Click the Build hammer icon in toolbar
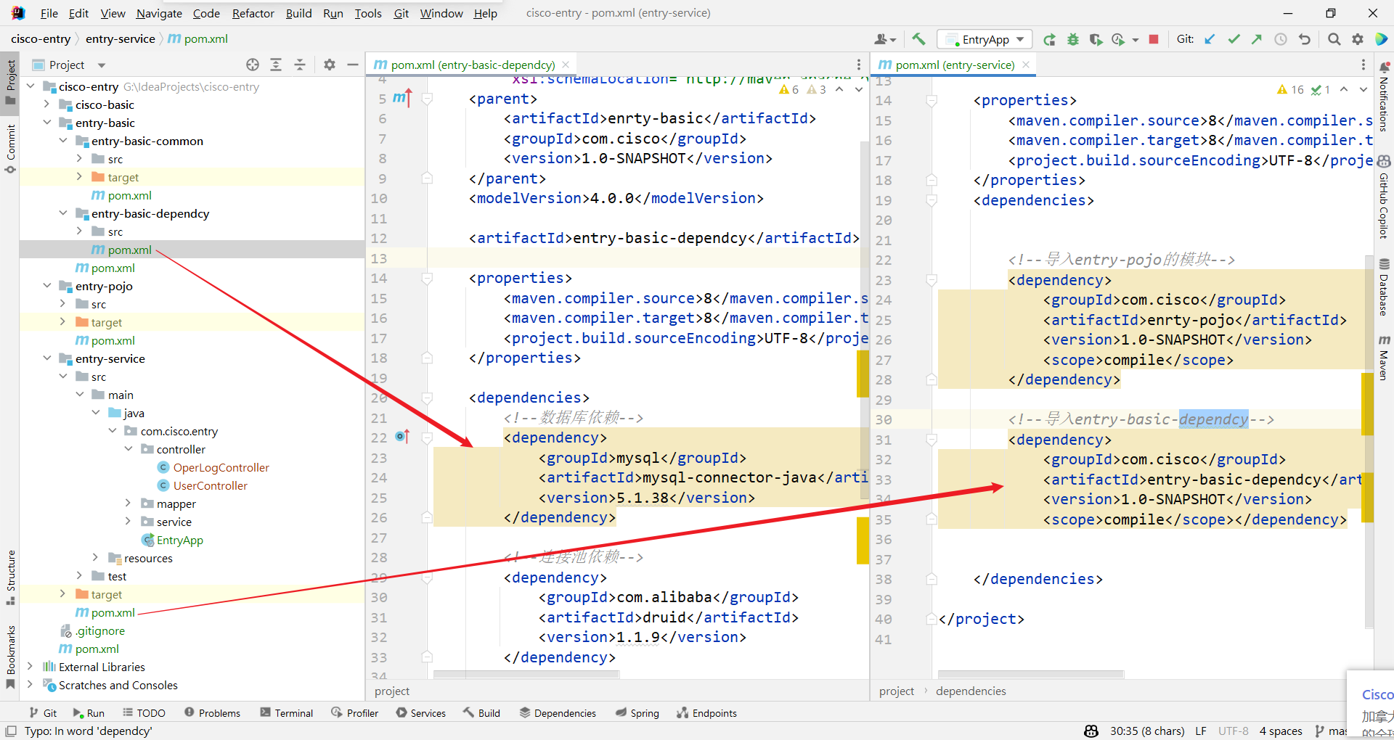The width and height of the screenshot is (1394, 740). point(918,39)
